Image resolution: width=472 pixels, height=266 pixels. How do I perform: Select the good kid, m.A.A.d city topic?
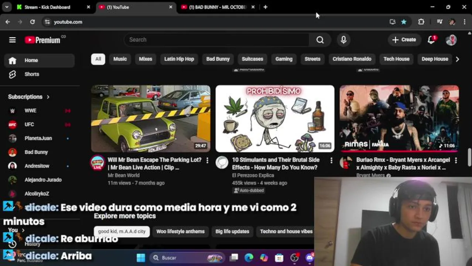(122, 232)
